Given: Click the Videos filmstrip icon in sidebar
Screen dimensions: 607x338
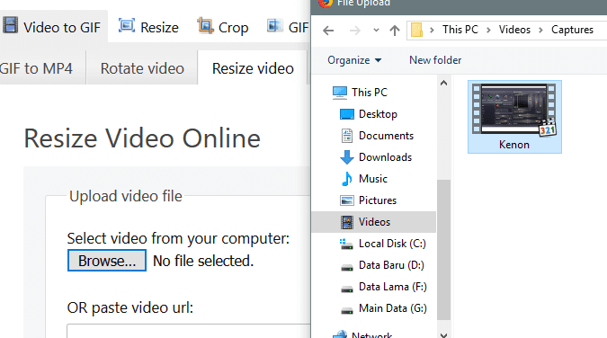Looking at the screenshot, I should click(x=346, y=222).
